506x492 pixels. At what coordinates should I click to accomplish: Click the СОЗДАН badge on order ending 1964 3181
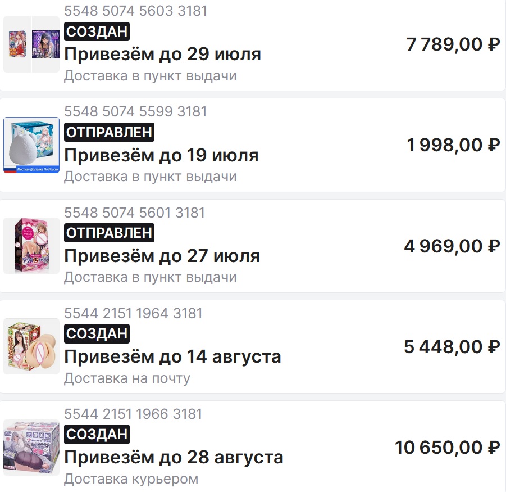(97, 333)
